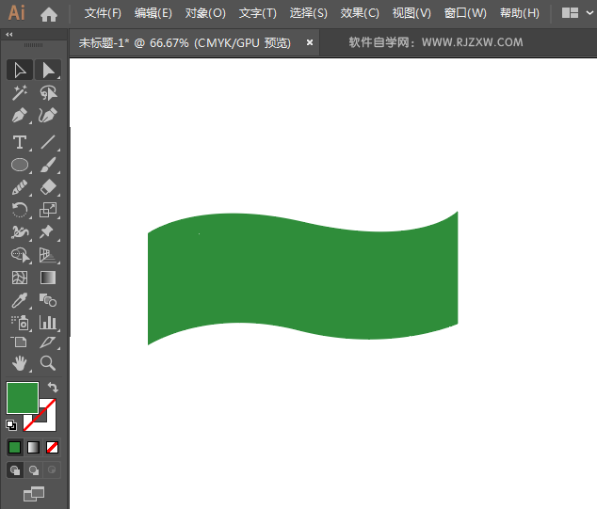Select the Type tool
The height and width of the screenshot is (509, 597).
[20, 142]
